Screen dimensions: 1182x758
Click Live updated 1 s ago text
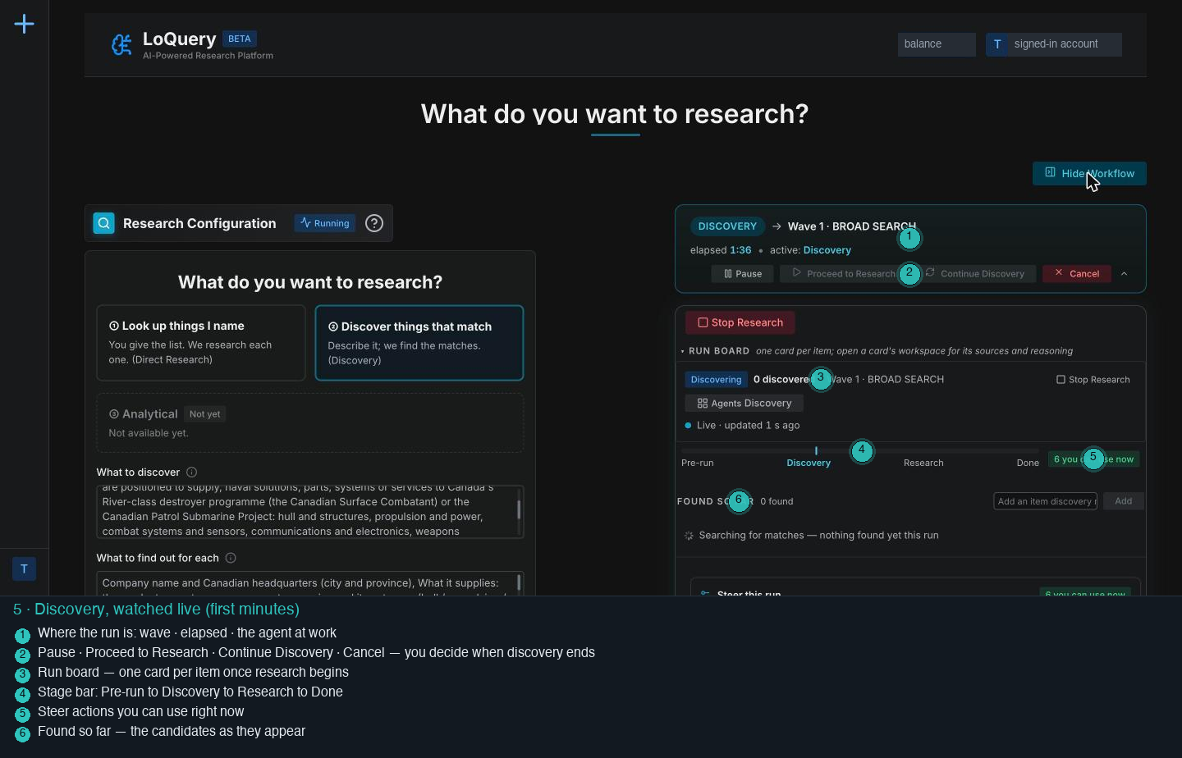click(748, 426)
